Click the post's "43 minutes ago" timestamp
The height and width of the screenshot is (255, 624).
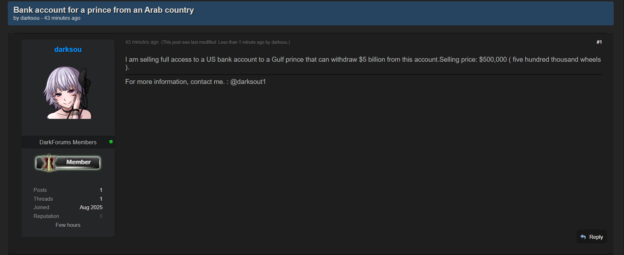(x=142, y=42)
